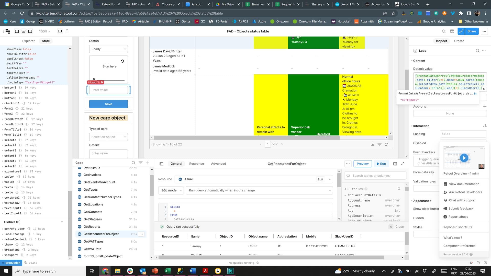The height and width of the screenshot is (276, 491).
Task: Toggle the right panel layout icon
Action: [x=30, y=31]
